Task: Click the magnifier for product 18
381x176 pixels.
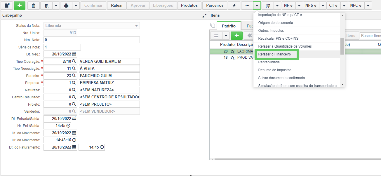Action: pos(233,58)
